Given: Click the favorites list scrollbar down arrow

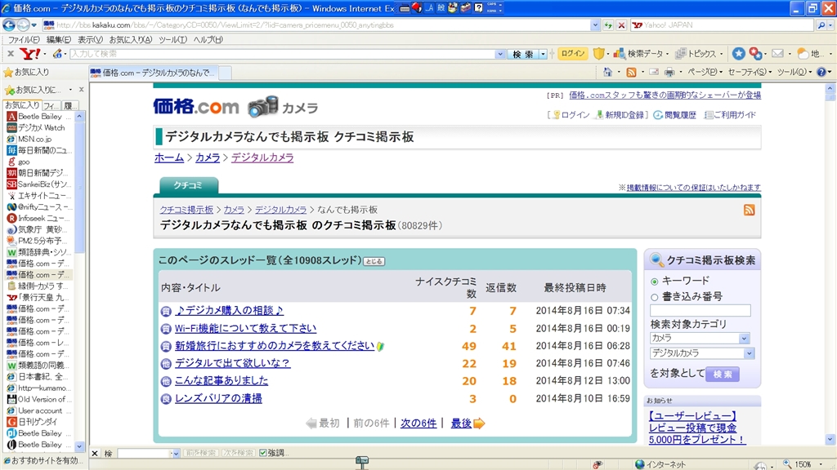Looking at the screenshot, I should [x=79, y=446].
